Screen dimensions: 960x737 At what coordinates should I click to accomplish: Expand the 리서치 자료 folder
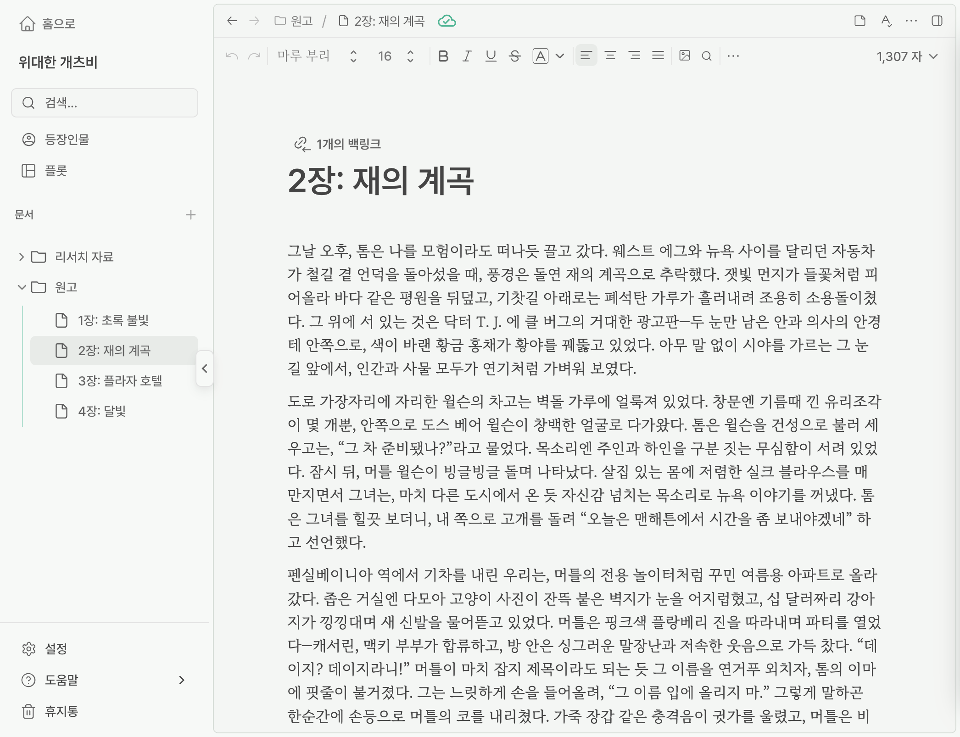(21, 257)
